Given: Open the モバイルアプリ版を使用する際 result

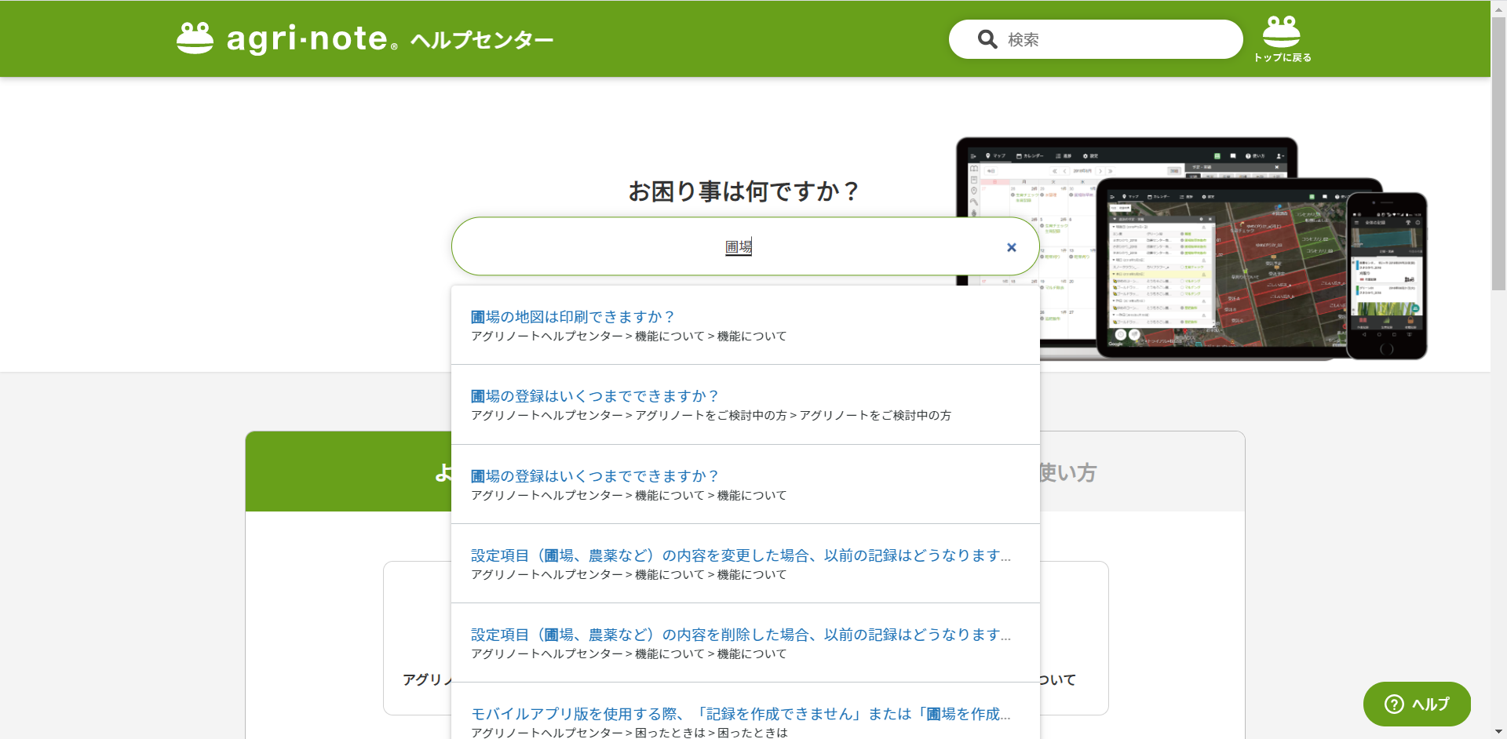Looking at the screenshot, I should [x=741, y=714].
